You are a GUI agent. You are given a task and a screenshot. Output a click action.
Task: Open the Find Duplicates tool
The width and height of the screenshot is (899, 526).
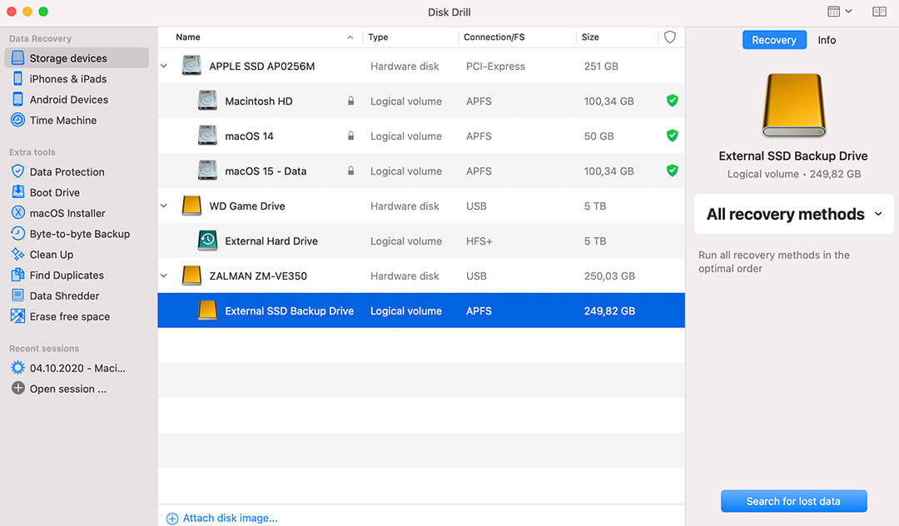point(65,275)
